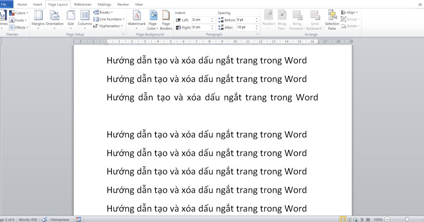The image size is (424, 222).
Task: Open the Theme Colors dropdown
Action: point(19,13)
